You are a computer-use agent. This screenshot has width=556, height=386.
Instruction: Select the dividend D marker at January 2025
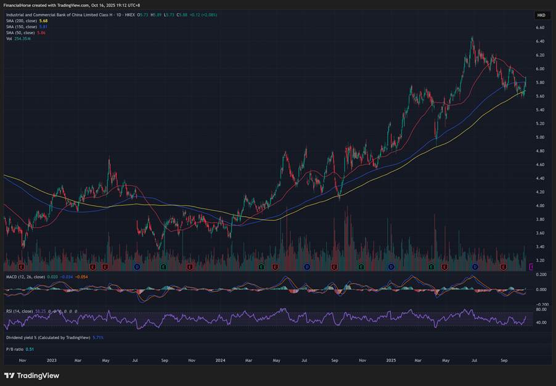coord(391,267)
